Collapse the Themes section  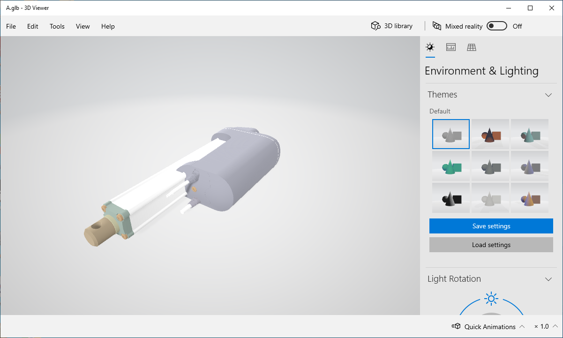pos(548,95)
